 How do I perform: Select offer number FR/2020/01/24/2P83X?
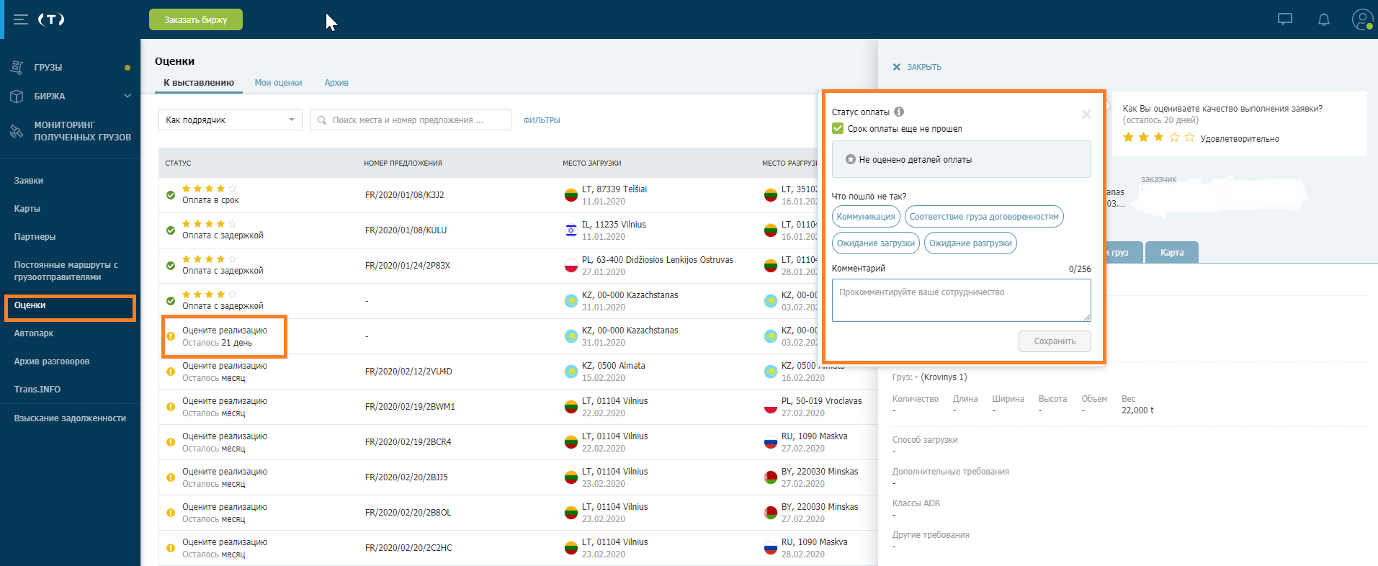click(408, 266)
